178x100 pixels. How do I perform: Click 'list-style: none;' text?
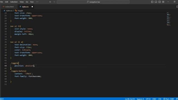[23, 29]
